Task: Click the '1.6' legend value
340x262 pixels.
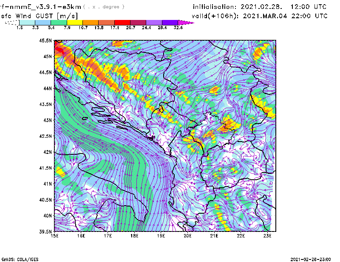Action: point(20,28)
